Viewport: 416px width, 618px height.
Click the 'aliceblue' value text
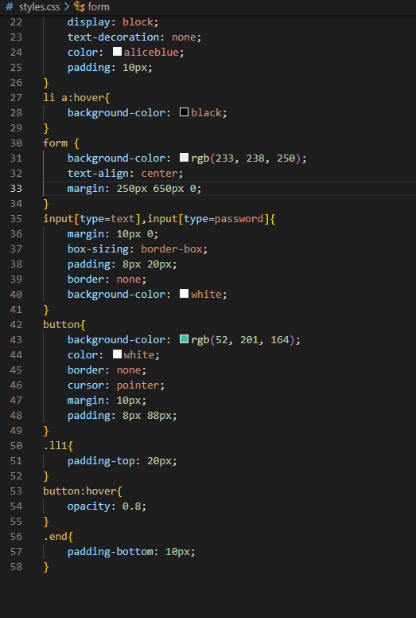pos(151,52)
